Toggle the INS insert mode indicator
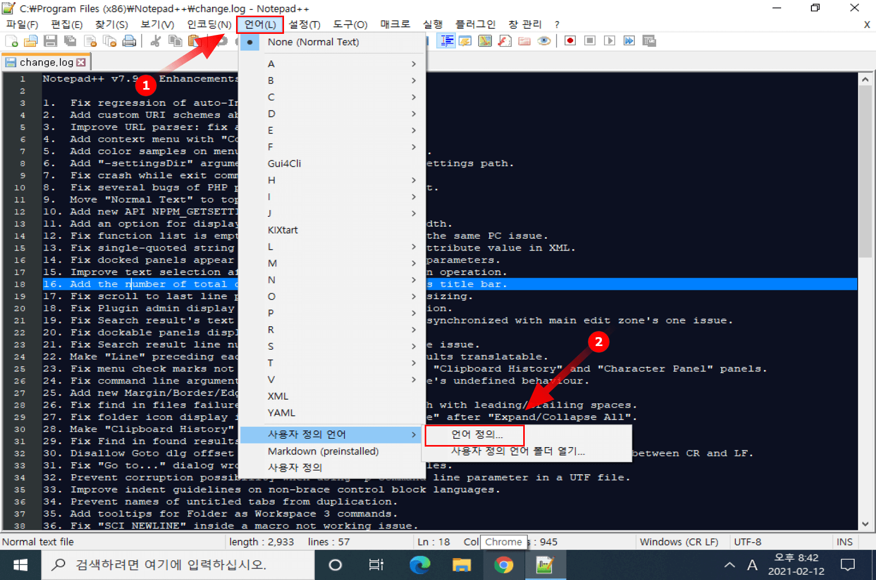876x580 pixels. click(844, 542)
